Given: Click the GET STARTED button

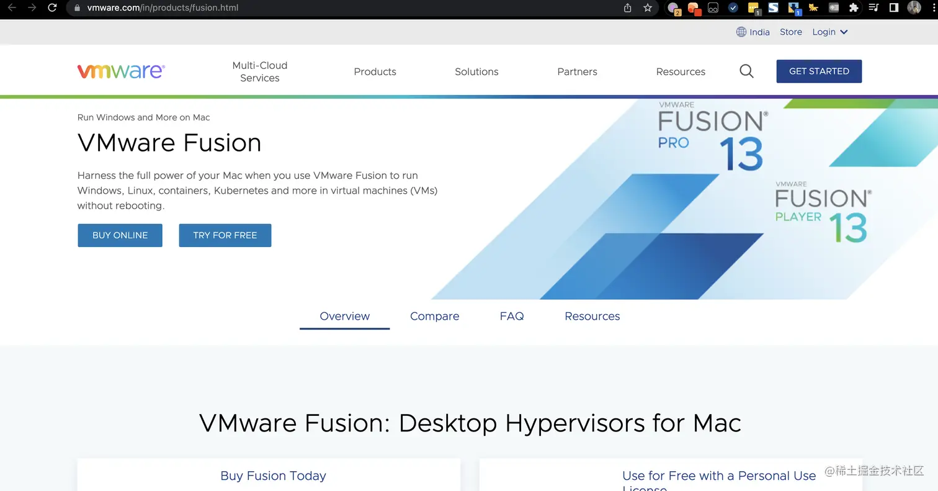Looking at the screenshot, I should click(x=819, y=71).
